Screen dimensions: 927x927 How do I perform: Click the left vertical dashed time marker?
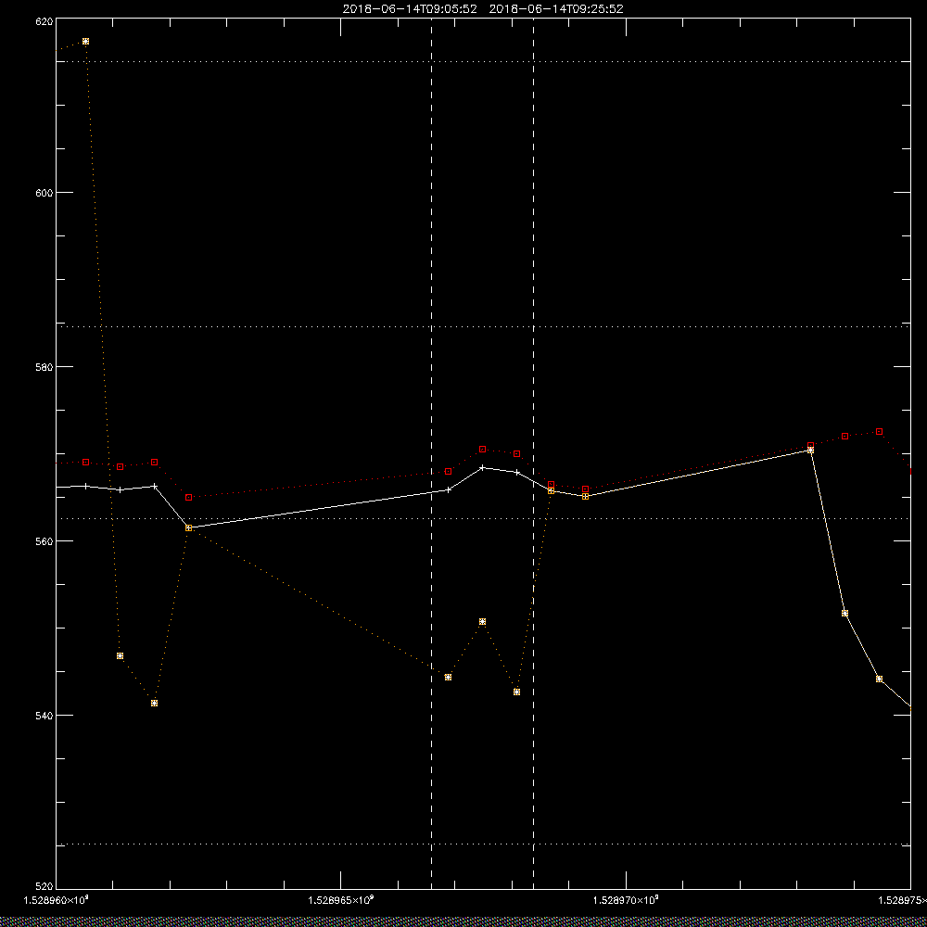pyautogui.click(x=431, y=453)
